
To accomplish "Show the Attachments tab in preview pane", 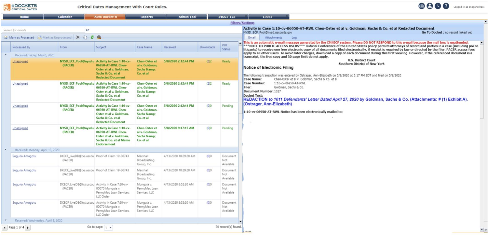I will click(273, 38).
